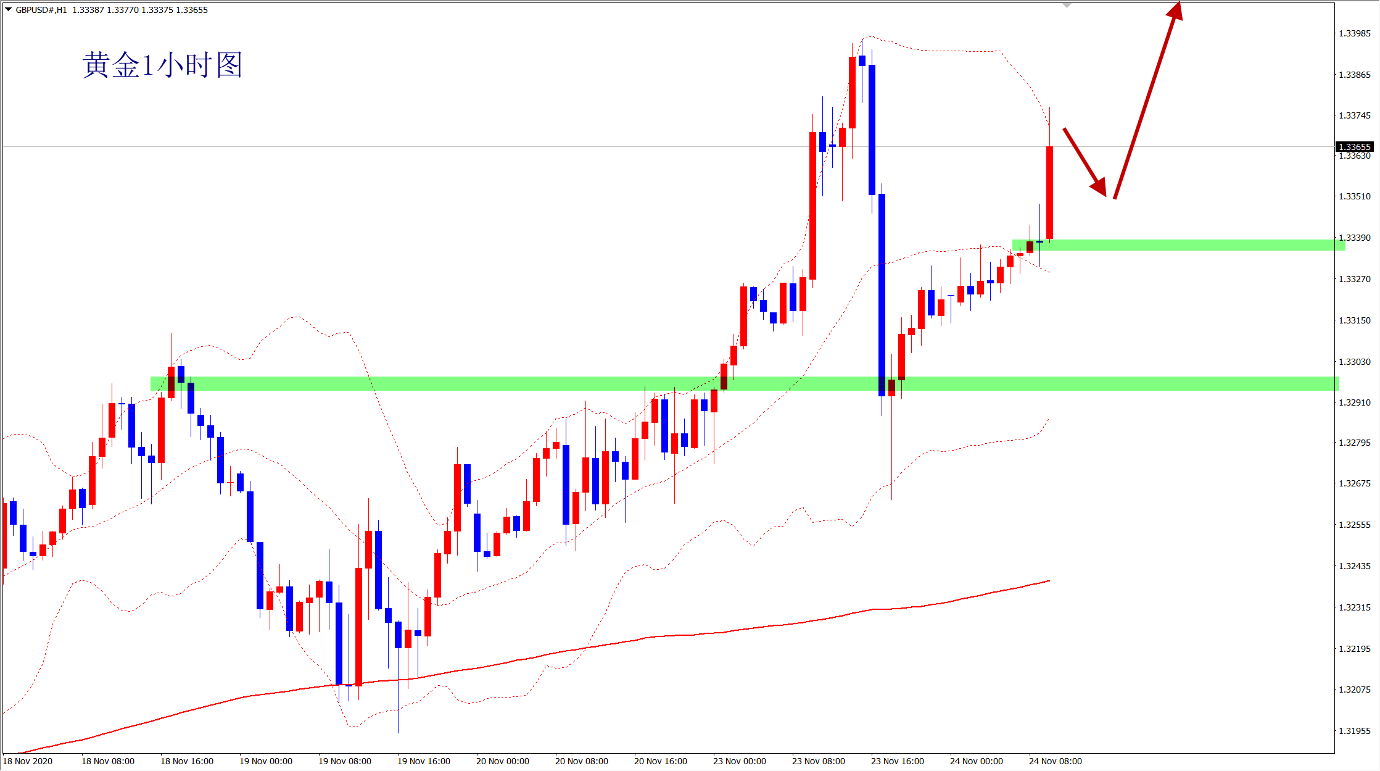Select the short downward red arrow

pos(1085,162)
